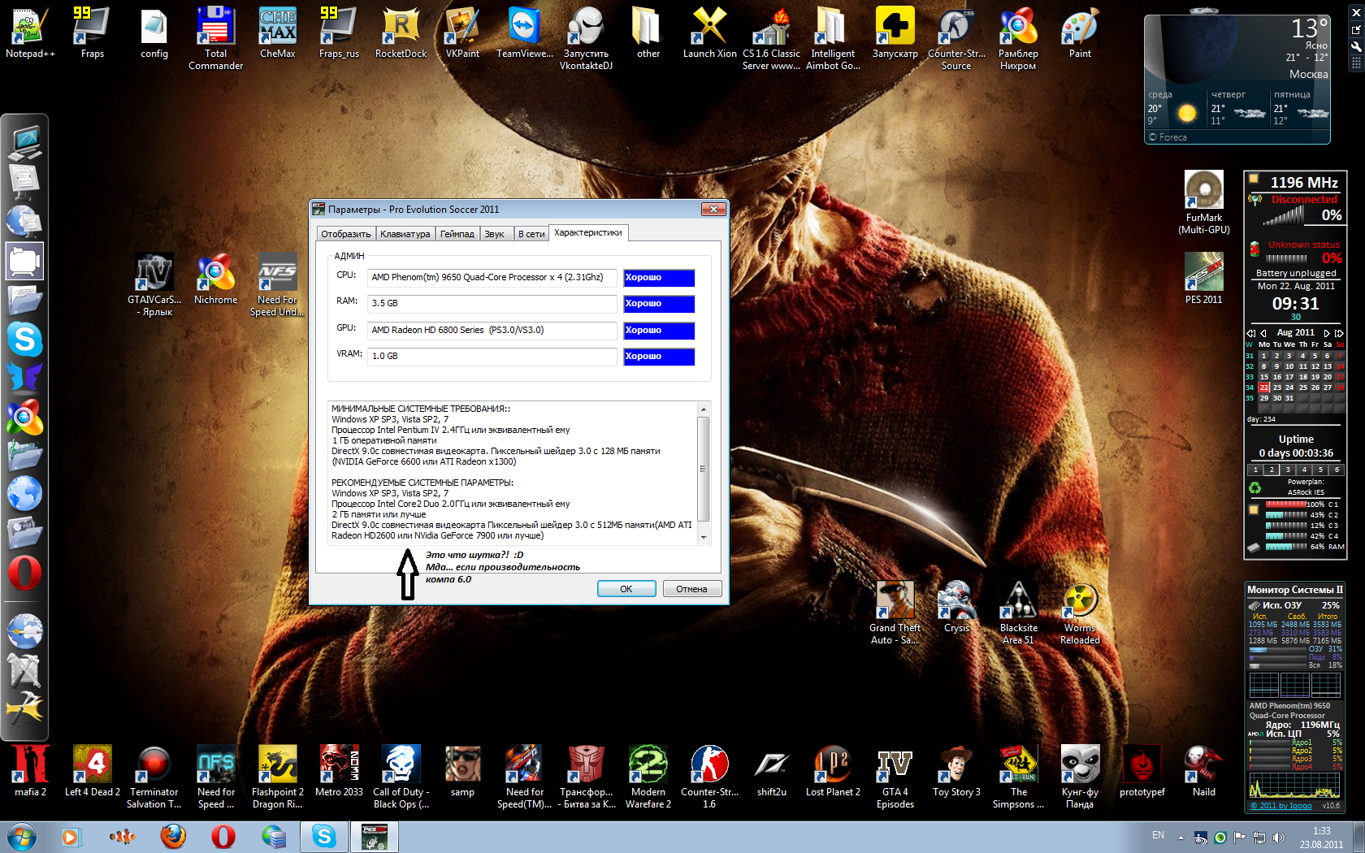Open the Worms Reloaded icon
Screen dimensions: 1365x853
[x=1080, y=613]
